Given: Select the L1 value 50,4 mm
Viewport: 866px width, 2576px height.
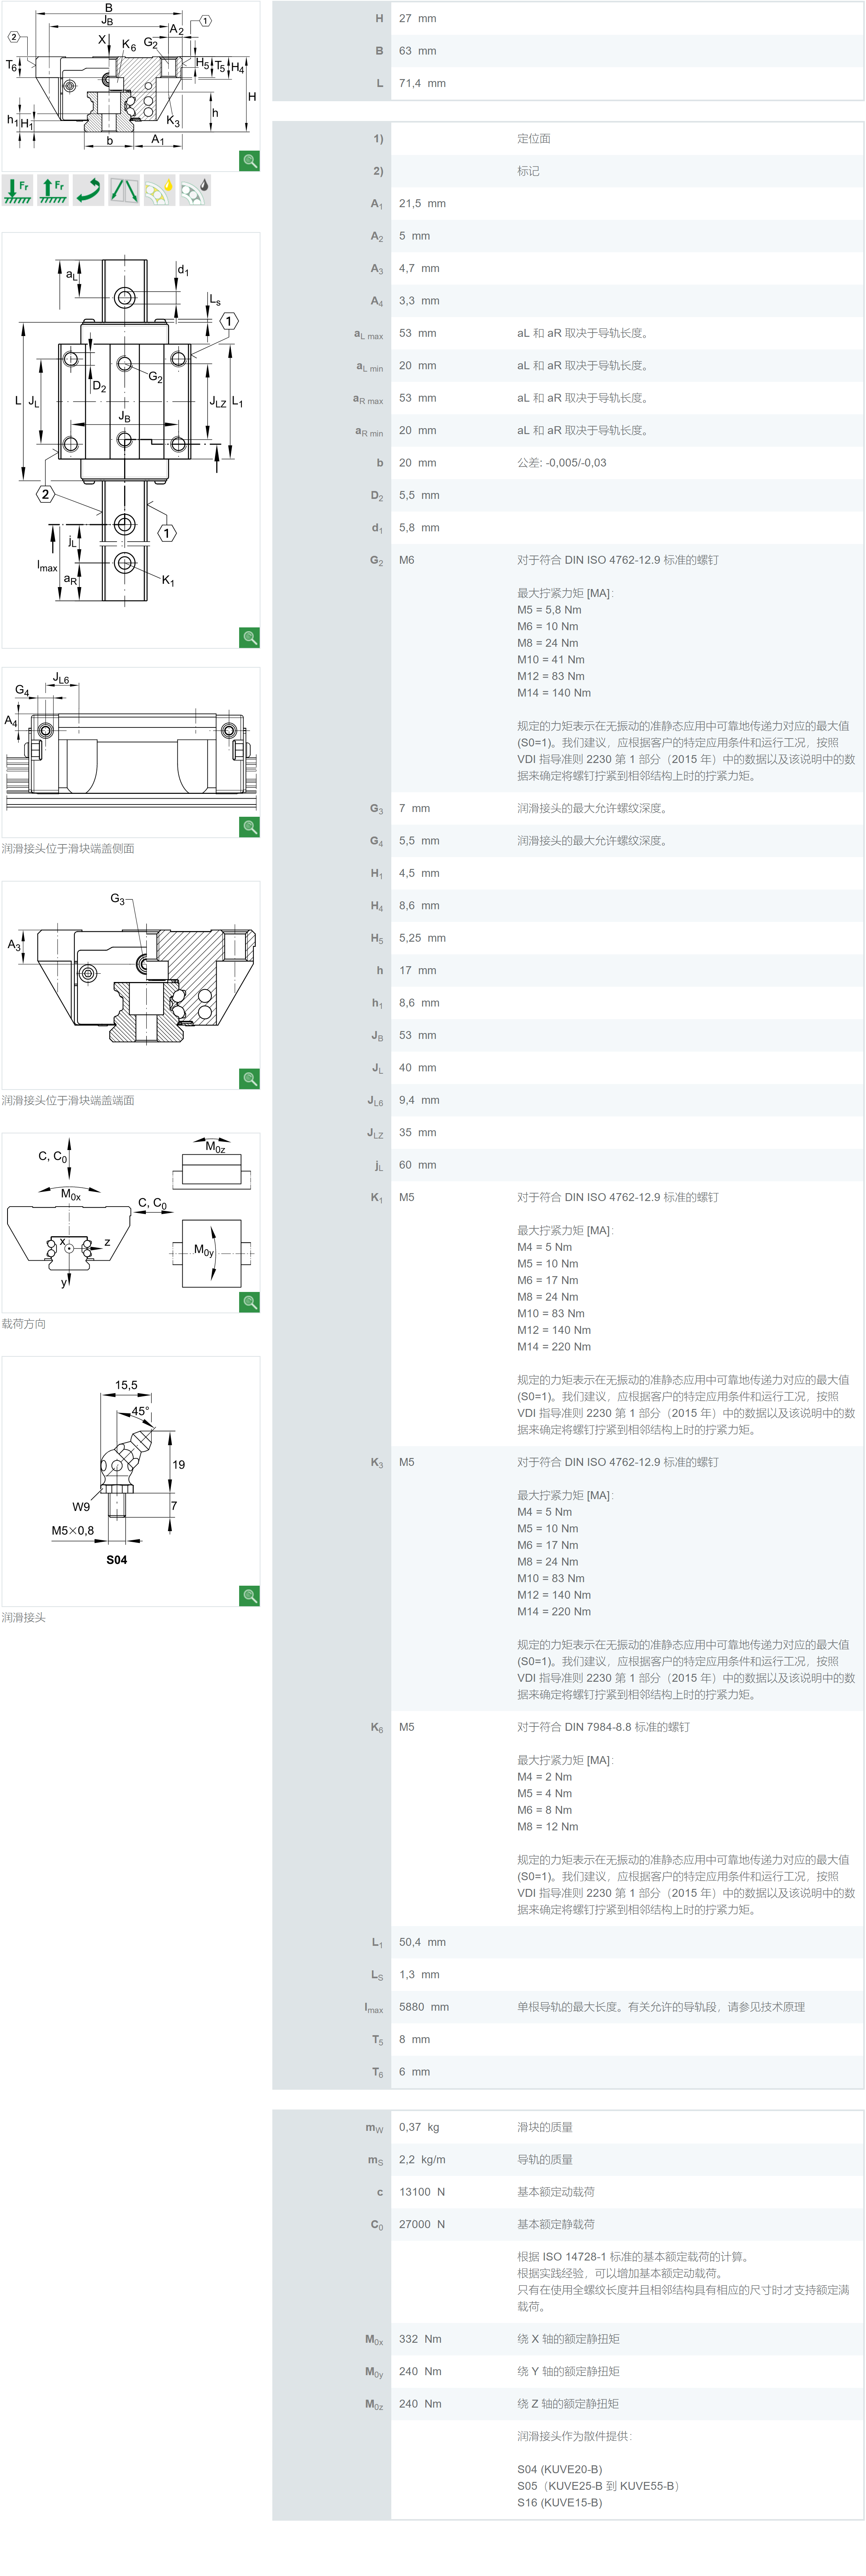Looking at the screenshot, I should [422, 1942].
